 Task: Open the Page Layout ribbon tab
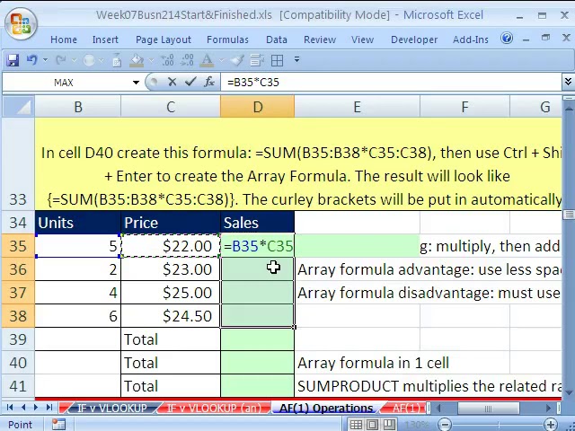[164, 40]
